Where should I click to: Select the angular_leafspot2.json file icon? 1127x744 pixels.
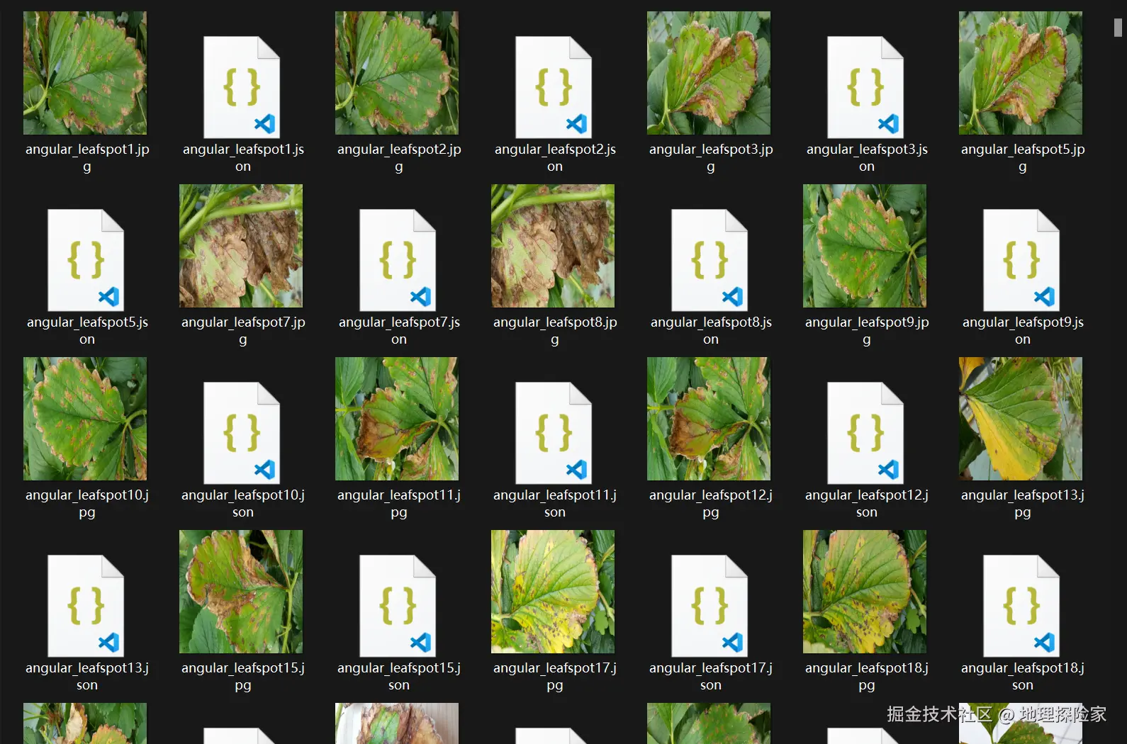click(554, 87)
